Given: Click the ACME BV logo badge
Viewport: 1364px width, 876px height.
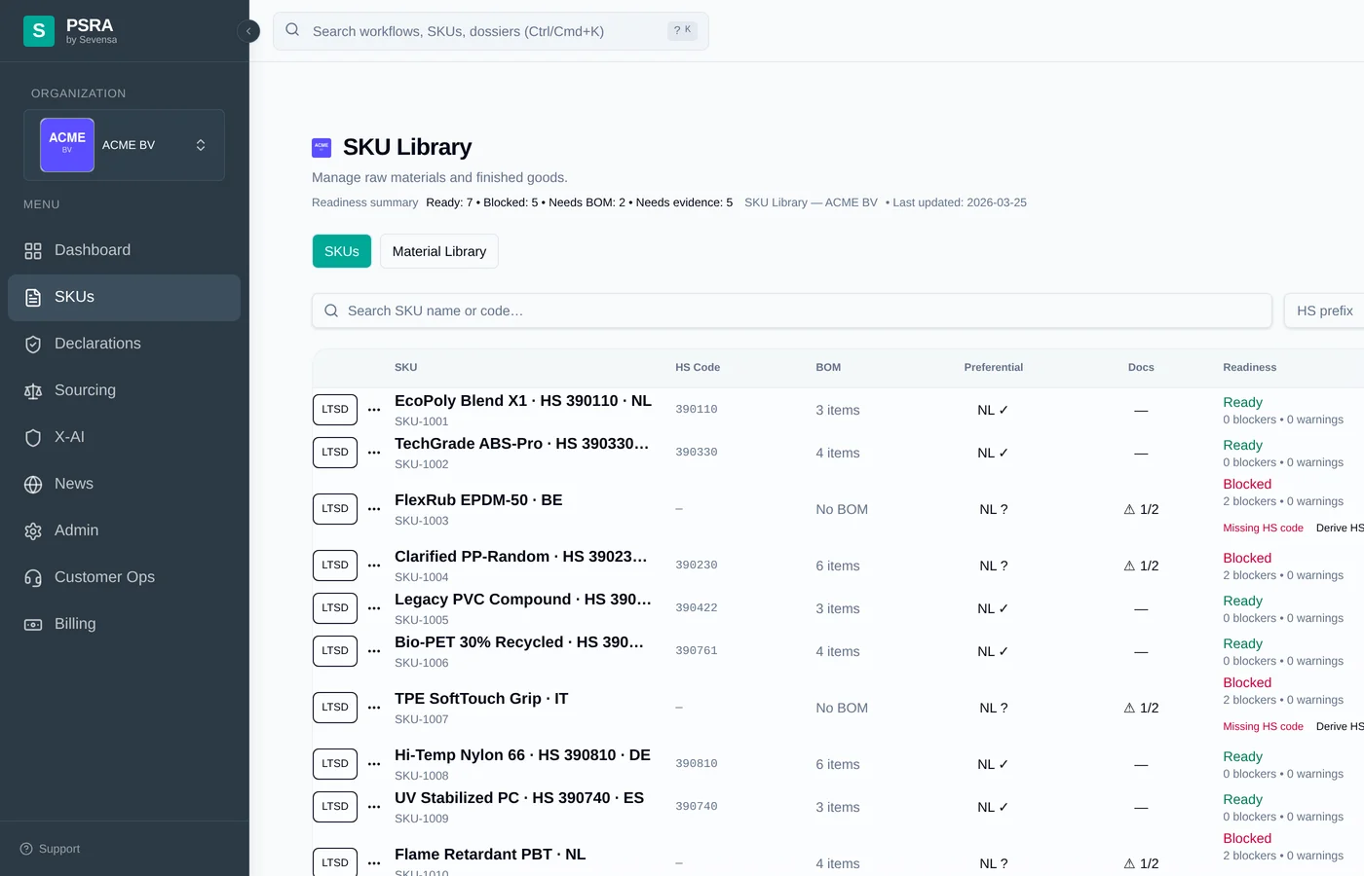Looking at the screenshot, I should [x=66, y=144].
